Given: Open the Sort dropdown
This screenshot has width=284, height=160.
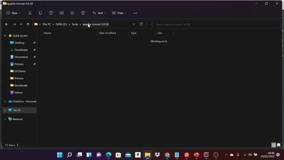Looking at the screenshot, I should click(99, 13).
